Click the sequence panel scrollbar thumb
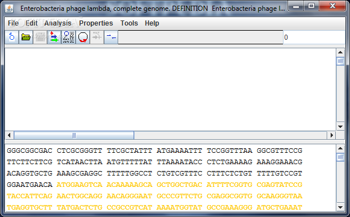350x217 pixels. coord(340,157)
